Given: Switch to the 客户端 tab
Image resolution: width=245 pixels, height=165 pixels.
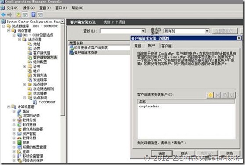Looking at the screenshot, I should click(166, 46).
